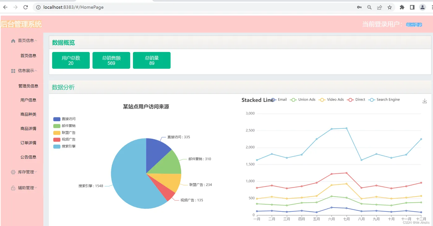Toggle 搜索引擎 in the pie legend
The width and height of the screenshot is (433, 226).
[64, 146]
